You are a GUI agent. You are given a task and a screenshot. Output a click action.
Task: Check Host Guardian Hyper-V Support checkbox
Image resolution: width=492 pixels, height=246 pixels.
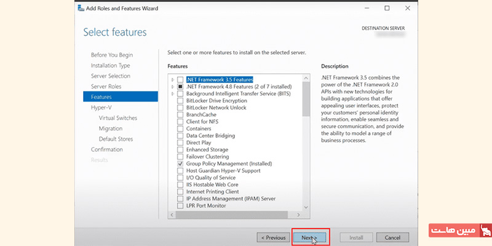(180, 171)
